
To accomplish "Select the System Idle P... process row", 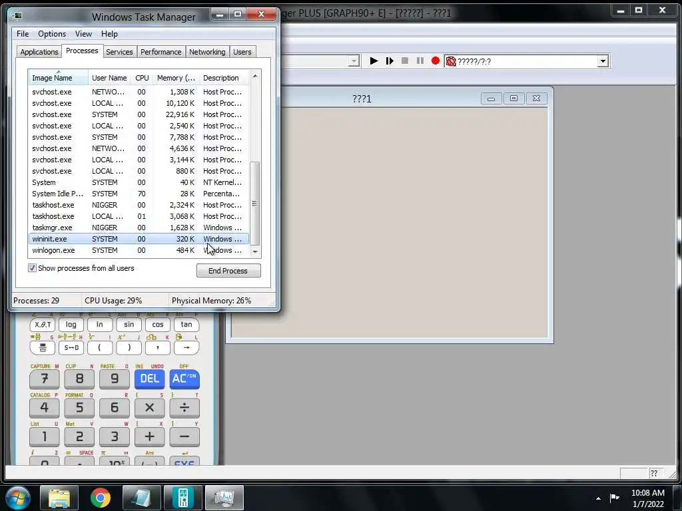I will point(139,194).
